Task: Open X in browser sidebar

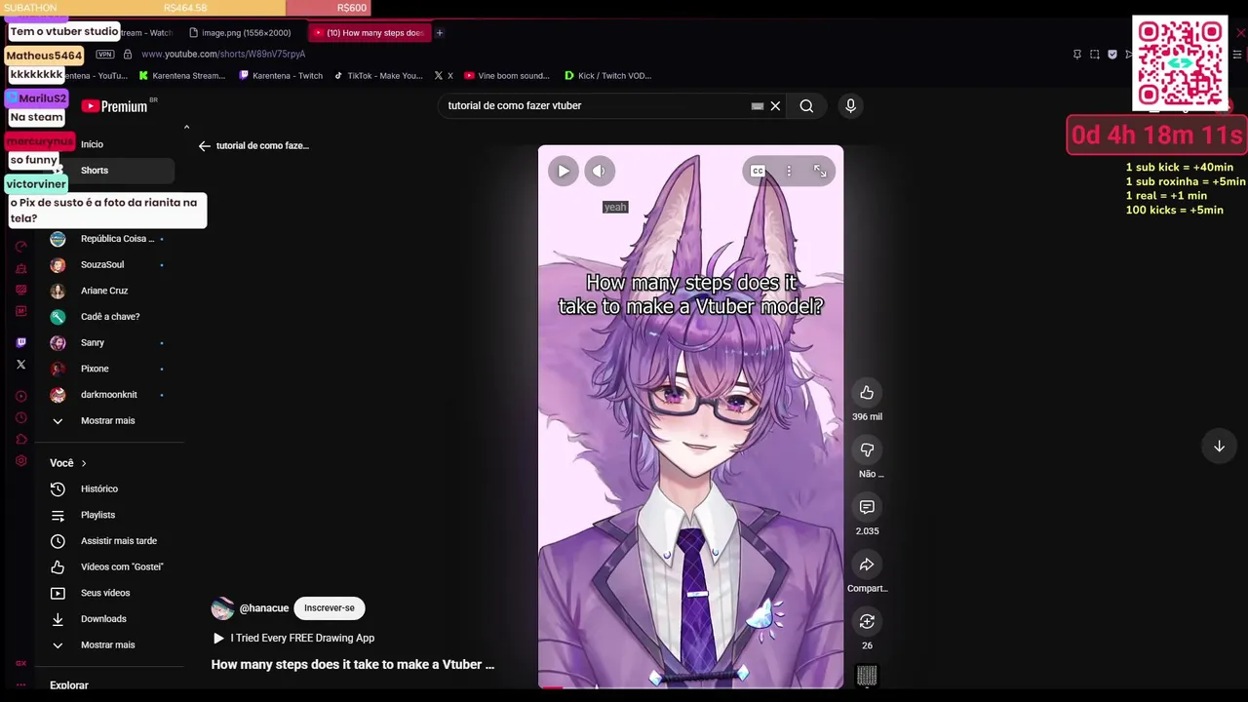Action: point(20,365)
